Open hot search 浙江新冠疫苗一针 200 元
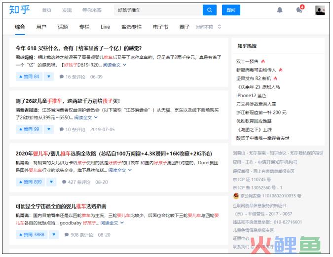Screen dimensions: 333x257 [261, 112]
